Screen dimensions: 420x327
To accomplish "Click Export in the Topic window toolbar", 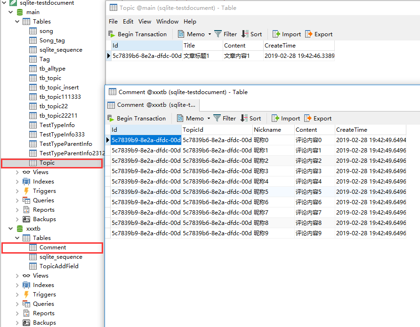I will (319, 34).
